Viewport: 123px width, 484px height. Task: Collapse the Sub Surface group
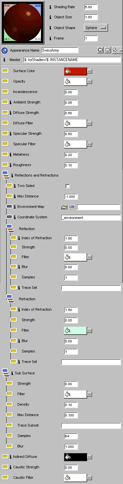coord(6,373)
